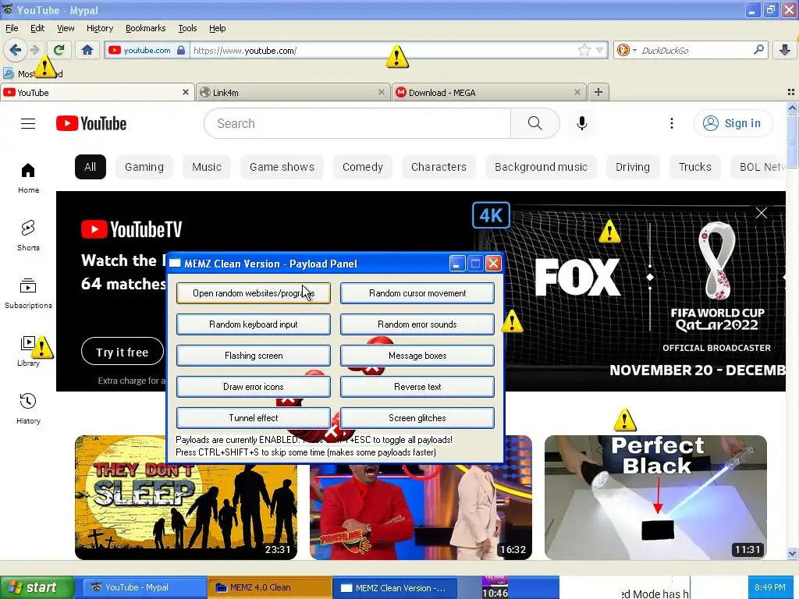List all tabs icon at tab bar end

[791, 92]
